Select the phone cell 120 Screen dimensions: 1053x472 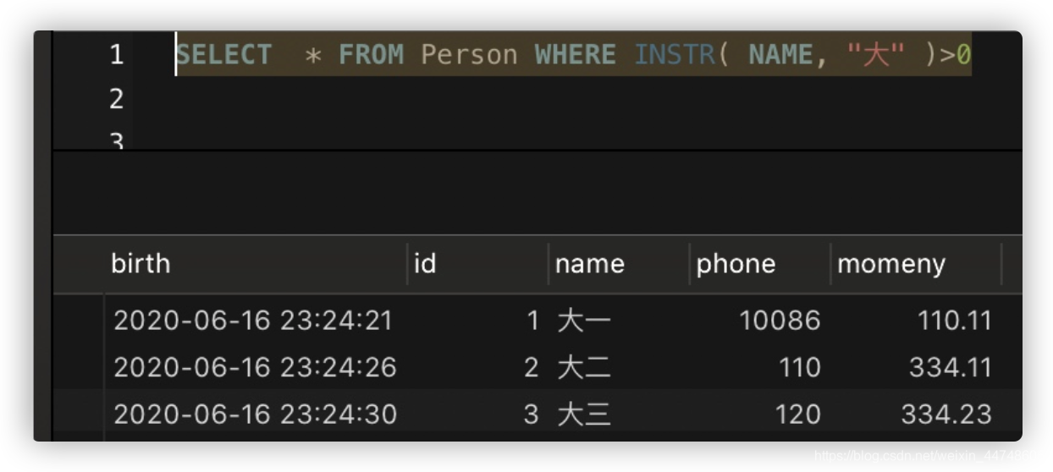798,414
